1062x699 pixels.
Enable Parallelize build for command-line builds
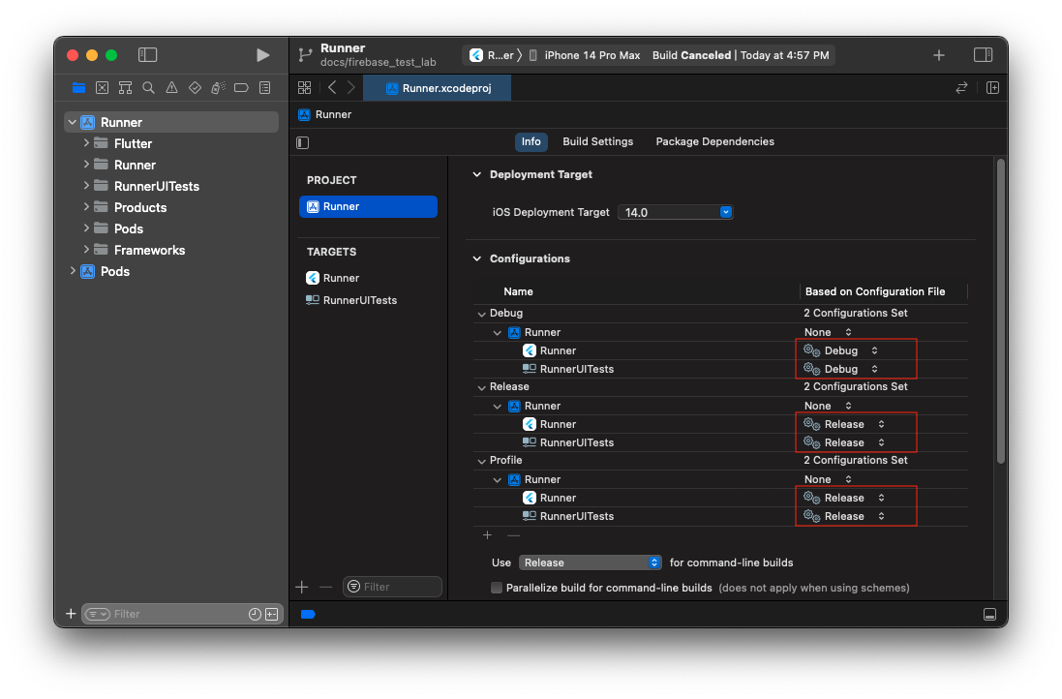[497, 588]
